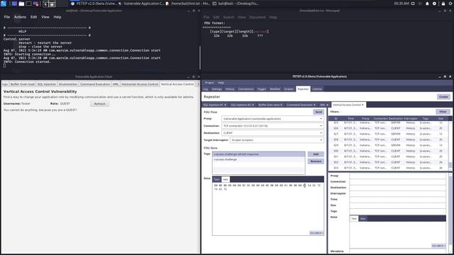Open Document menu in Mousepad window
Viewport: 454px width, 255px height.
[258, 17]
